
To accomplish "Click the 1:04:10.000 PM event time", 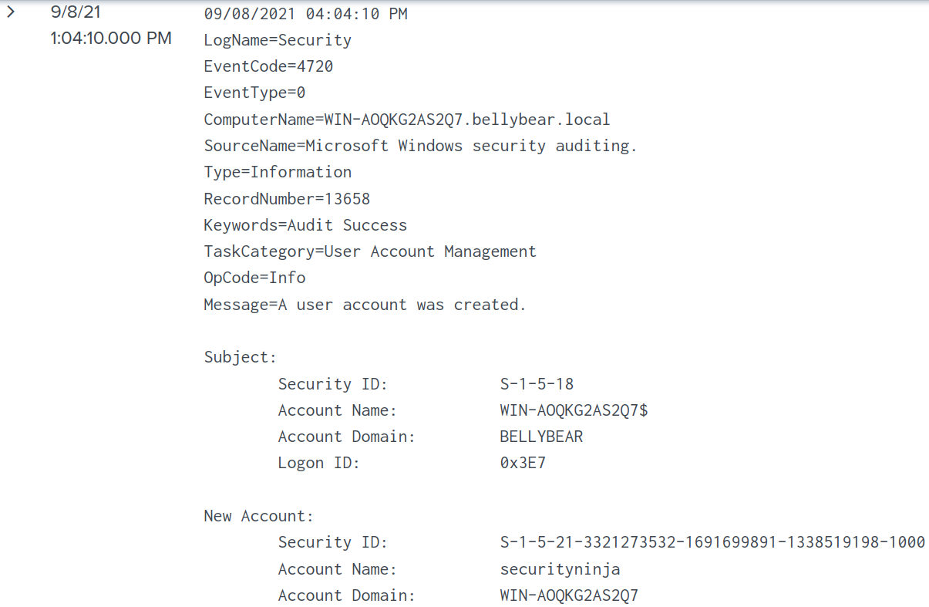I will click(110, 38).
